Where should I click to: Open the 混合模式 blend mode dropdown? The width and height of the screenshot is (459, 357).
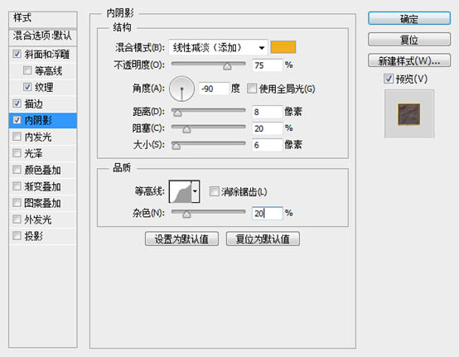pos(218,47)
